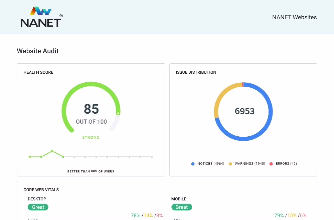The width and height of the screenshot is (334, 220).
Task: Click the green health gauge end knob
Action: coord(118,113)
